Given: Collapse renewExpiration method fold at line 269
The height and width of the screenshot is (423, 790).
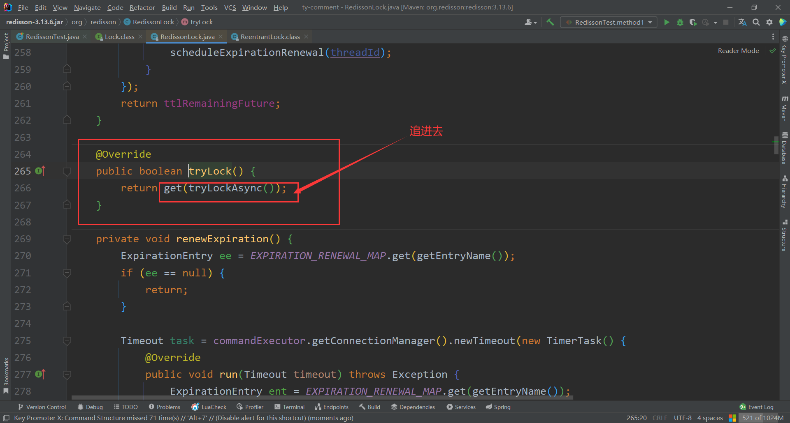Looking at the screenshot, I should tap(67, 239).
